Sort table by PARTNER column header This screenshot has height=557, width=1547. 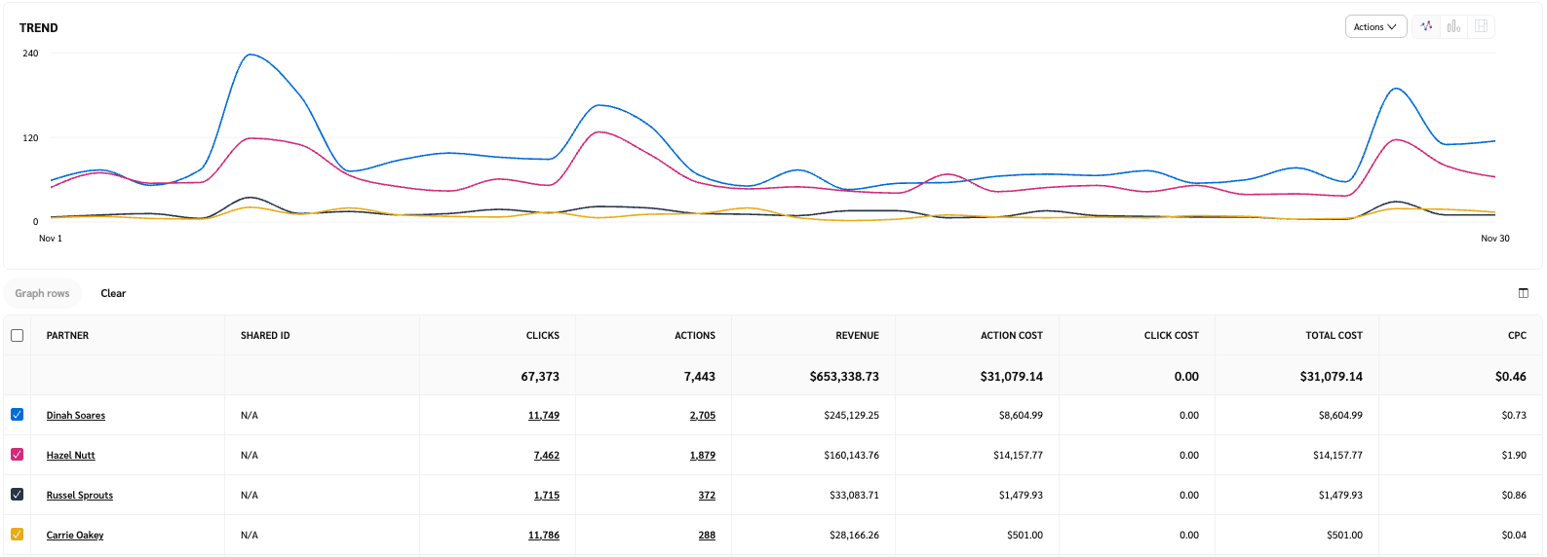67,336
